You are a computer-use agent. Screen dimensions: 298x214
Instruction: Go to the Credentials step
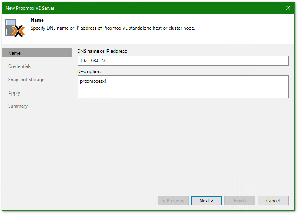pos(19,66)
